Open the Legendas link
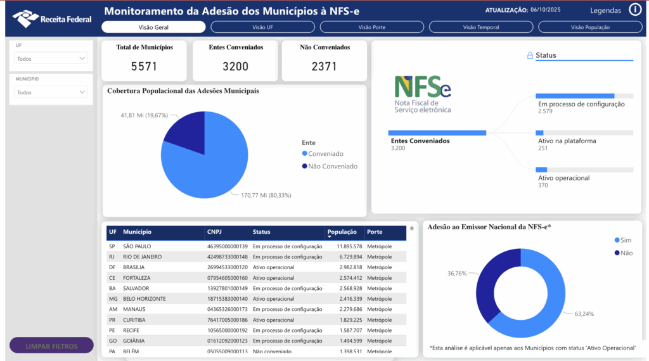Screen dimensions: 649x361 (605, 10)
